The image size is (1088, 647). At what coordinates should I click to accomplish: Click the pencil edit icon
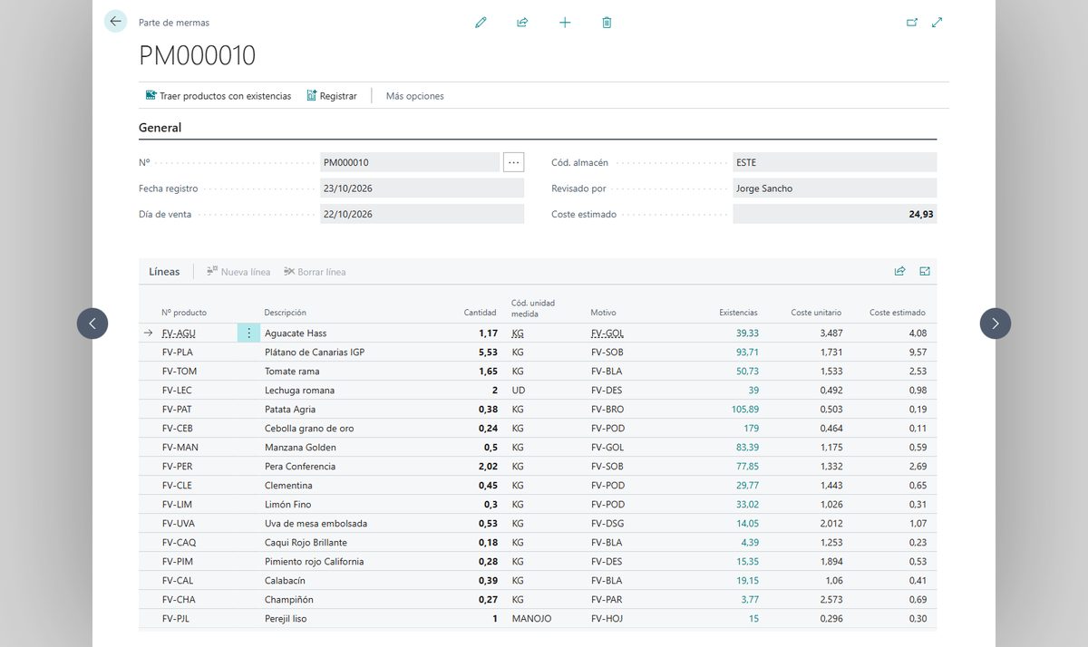click(x=481, y=22)
